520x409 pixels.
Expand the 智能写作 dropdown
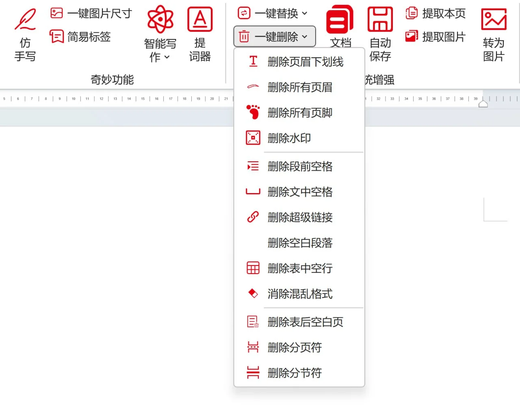(x=167, y=57)
